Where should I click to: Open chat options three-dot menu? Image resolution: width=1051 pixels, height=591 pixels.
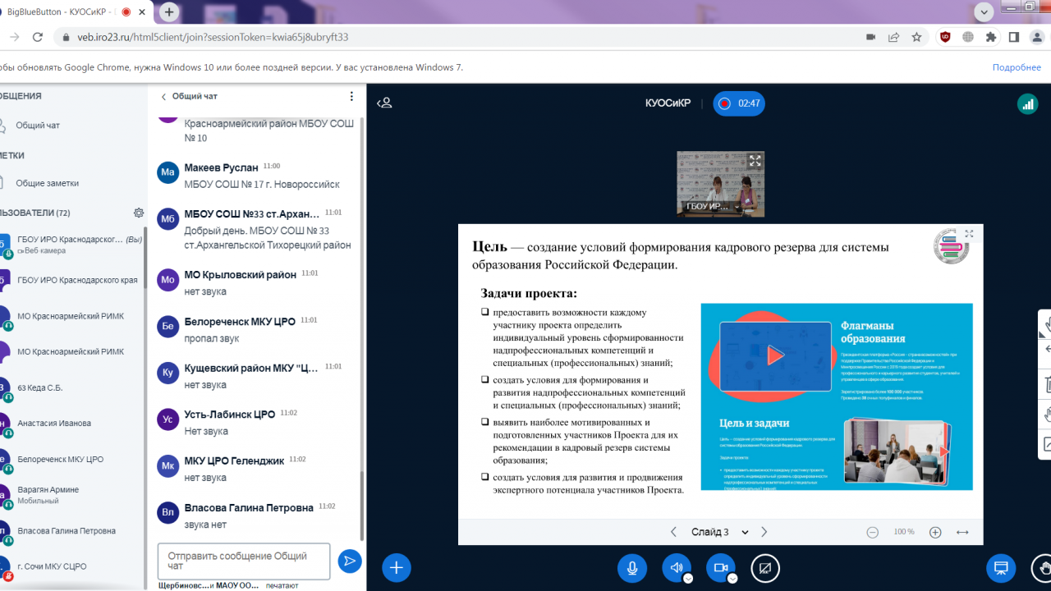[x=351, y=96]
